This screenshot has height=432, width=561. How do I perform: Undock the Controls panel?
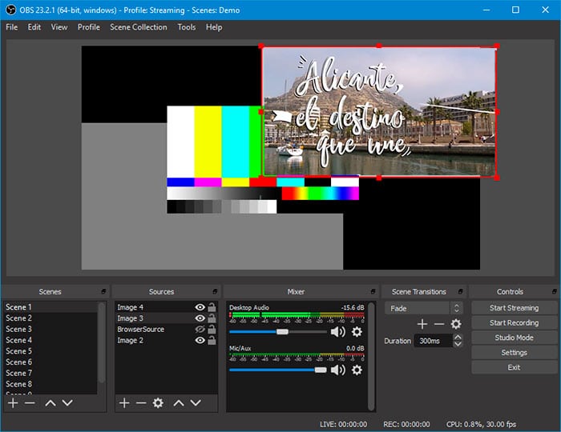[x=555, y=292]
